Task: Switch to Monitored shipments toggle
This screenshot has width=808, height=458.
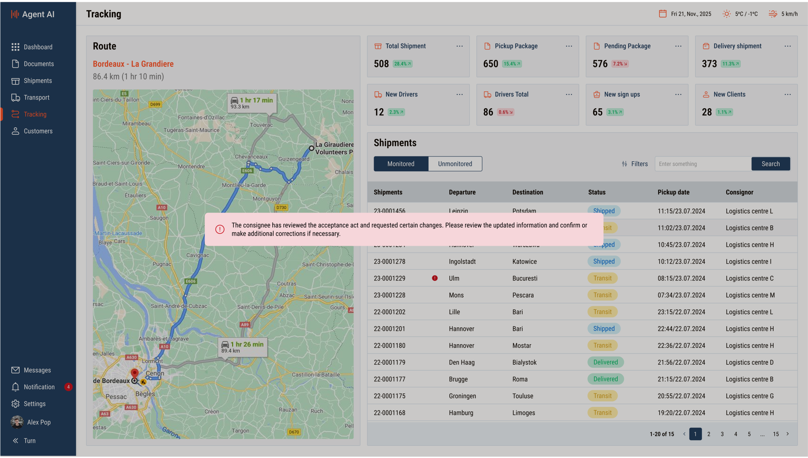Action: (x=401, y=164)
